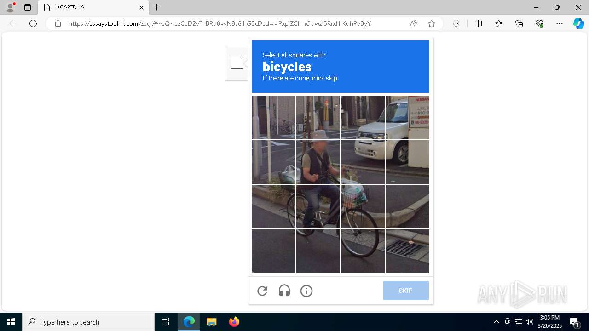Get an audio challenge via the headphones icon
The width and height of the screenshot is (589, 331).
pyautogui.click(x=284, y=291)
